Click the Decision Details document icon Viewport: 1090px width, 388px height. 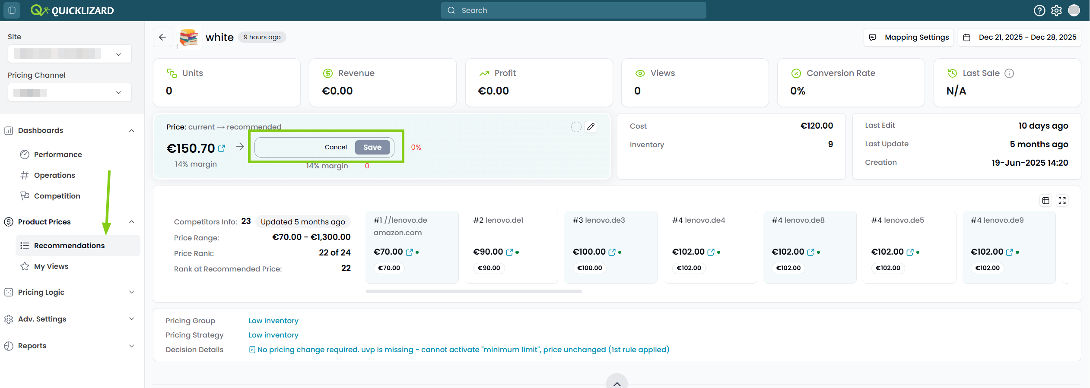coord(252,350)
